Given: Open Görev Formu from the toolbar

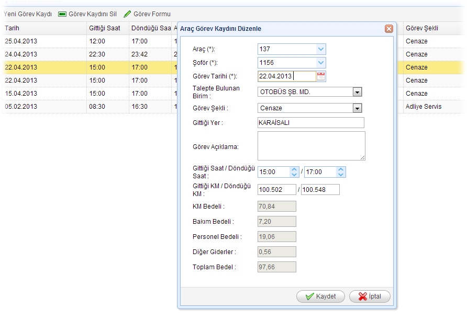Looking at the screenshot, I should click(x=147, y=14).
